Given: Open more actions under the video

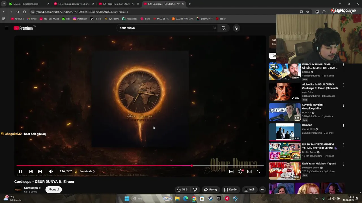Looking at the screenshot, I should click(x=262, y=189).
